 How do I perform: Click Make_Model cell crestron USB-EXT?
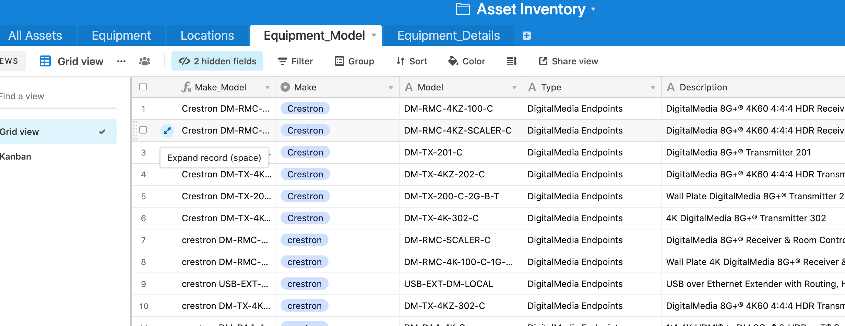(226, 284)
